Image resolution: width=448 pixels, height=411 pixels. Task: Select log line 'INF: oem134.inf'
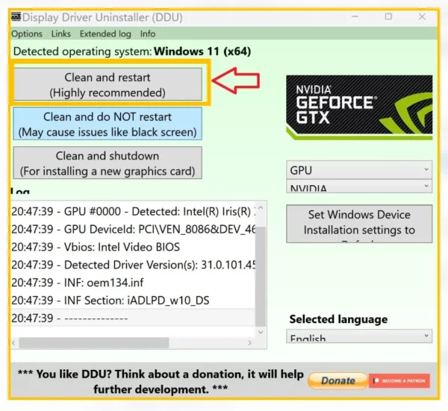[133, 283]
